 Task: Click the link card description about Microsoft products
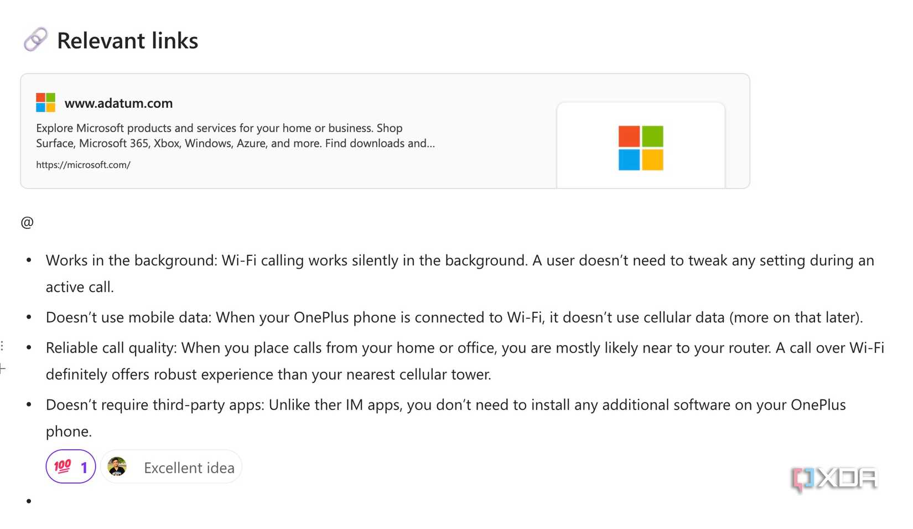click(235, 135)
